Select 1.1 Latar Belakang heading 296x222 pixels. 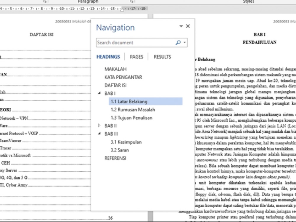[146, 102]
